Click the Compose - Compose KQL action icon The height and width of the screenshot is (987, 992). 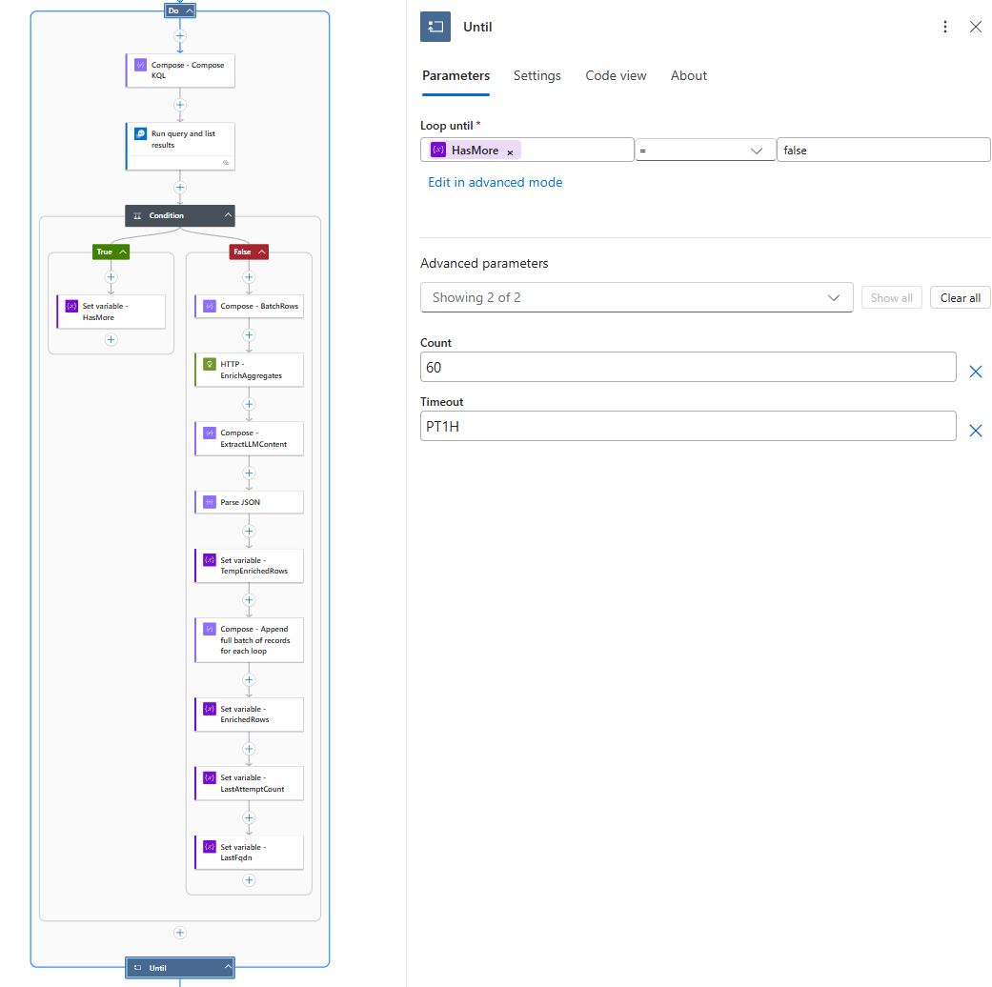point(141,66)
